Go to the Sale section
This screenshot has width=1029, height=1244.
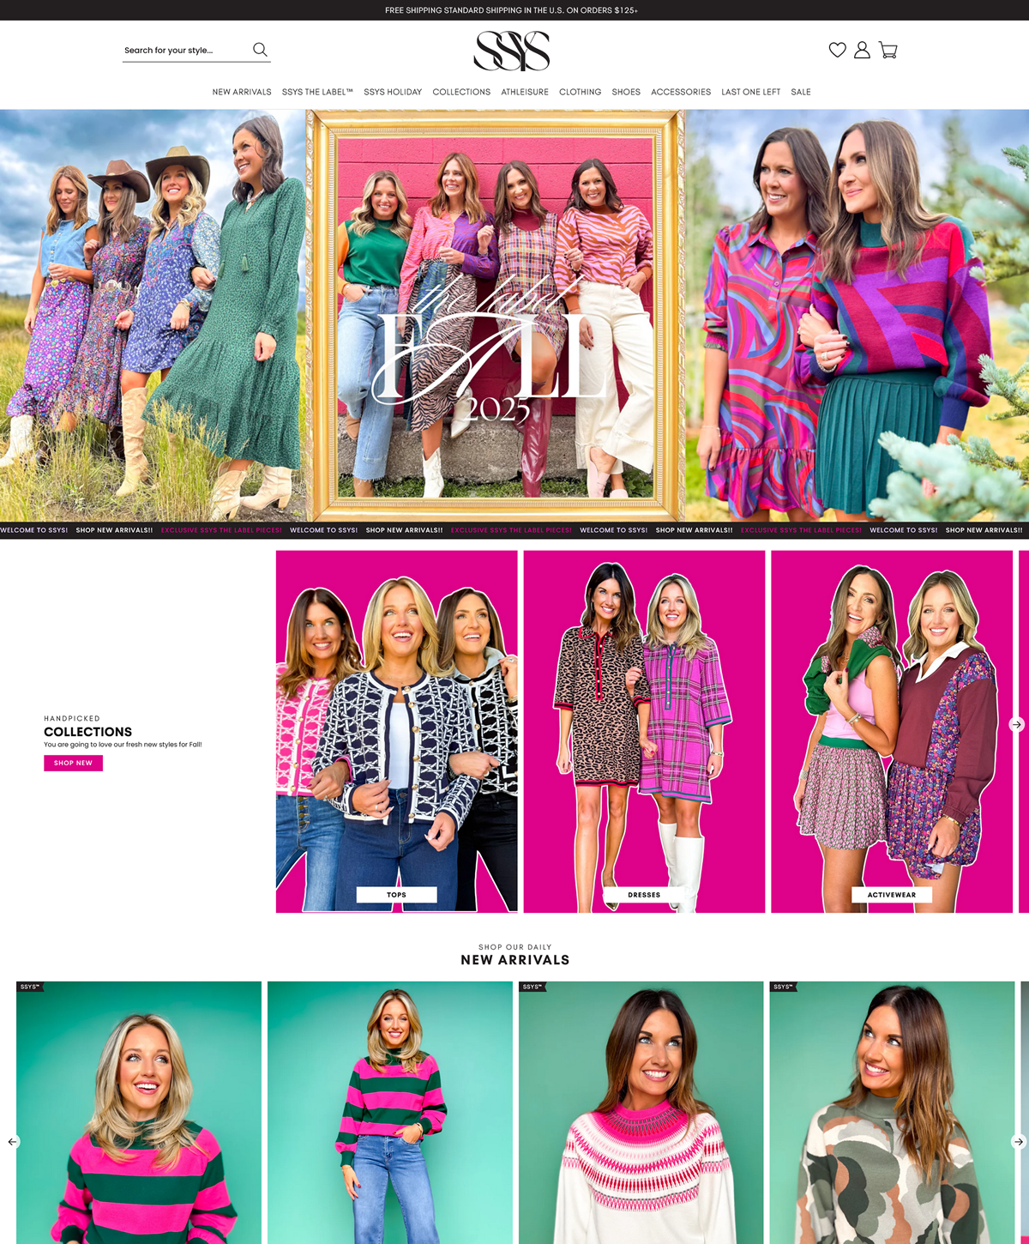tap(801, 92)
